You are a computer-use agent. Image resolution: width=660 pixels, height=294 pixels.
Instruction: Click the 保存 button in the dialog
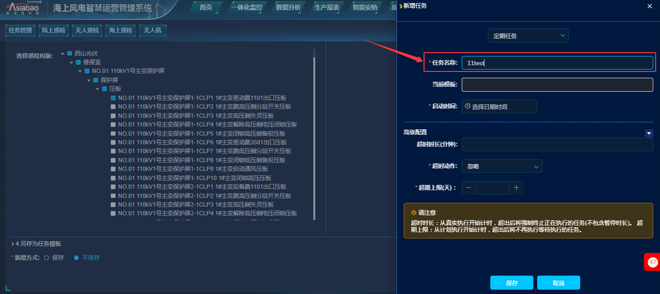pos(512,283)
